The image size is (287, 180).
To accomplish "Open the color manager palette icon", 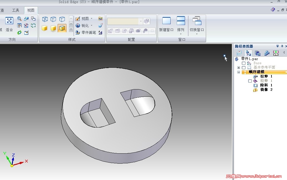I will pos(100,19).
